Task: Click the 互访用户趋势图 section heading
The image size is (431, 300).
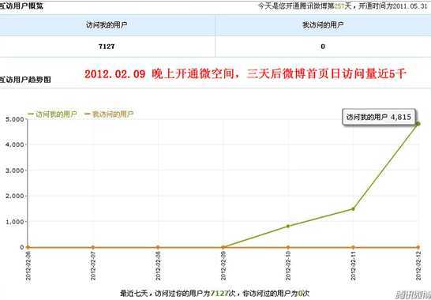Action: [x=25, y=80]
